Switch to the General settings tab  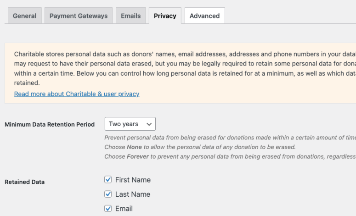pyautogui.click(x=24, y=16)
